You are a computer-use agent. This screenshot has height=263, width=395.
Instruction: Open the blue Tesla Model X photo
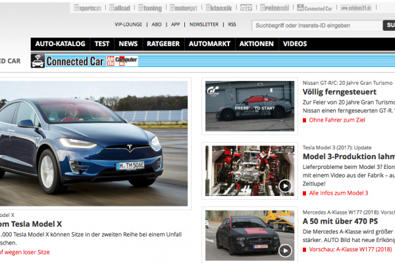(93, 143)
